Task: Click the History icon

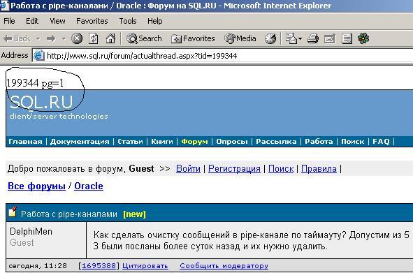Action: [x=270, y=38]
